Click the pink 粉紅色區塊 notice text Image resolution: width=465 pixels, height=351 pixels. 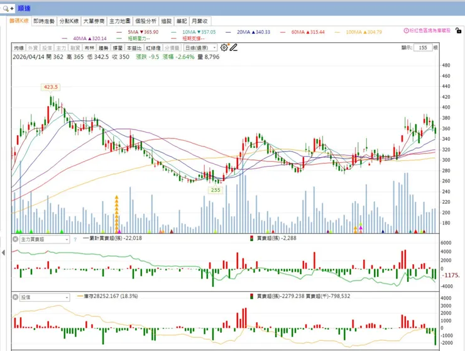tap(430, 31)
